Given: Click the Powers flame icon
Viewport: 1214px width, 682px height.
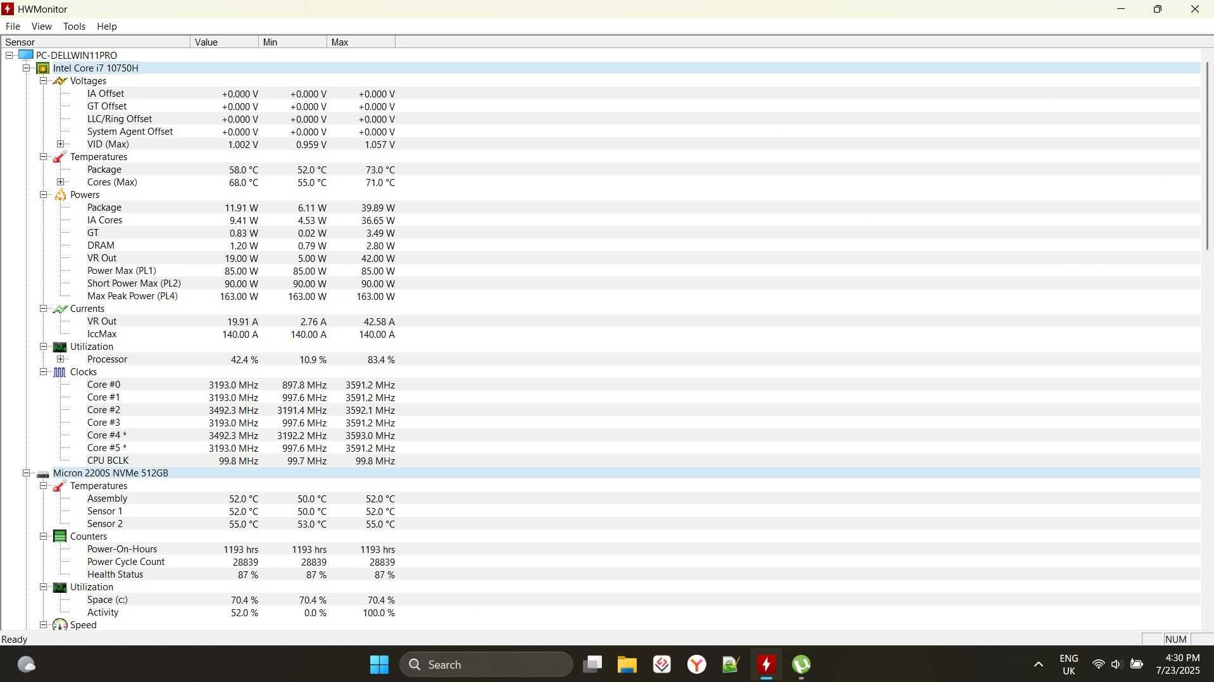Looking at the screenshot, I should (60, 194).
